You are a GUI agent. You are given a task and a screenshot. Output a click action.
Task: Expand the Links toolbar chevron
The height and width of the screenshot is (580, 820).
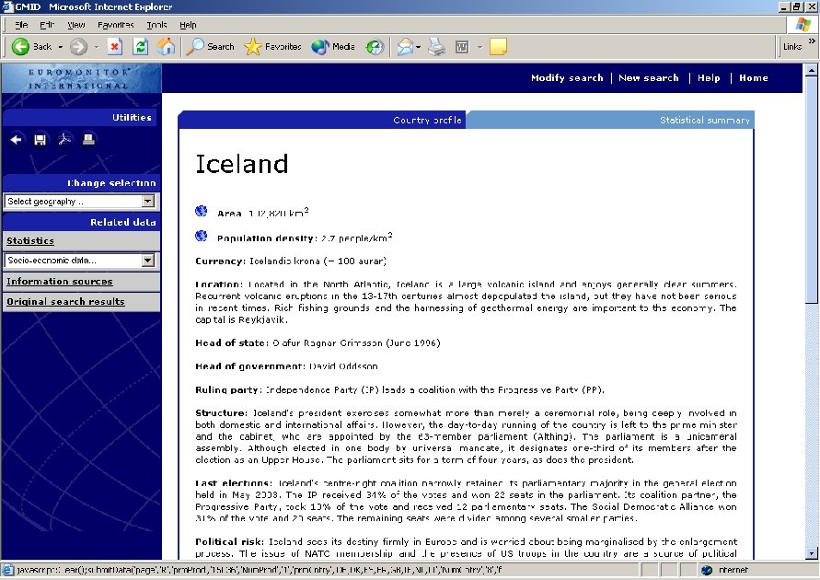(811, 41)
